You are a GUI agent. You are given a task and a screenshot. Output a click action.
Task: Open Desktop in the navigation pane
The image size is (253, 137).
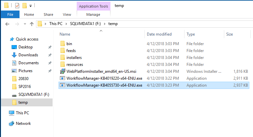[x=25, y=47]
